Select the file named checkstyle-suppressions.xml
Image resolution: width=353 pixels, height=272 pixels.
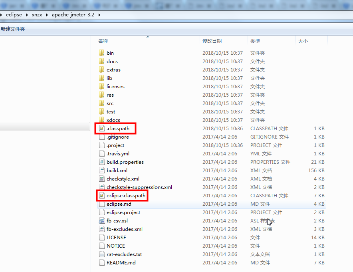click(139, 187)
